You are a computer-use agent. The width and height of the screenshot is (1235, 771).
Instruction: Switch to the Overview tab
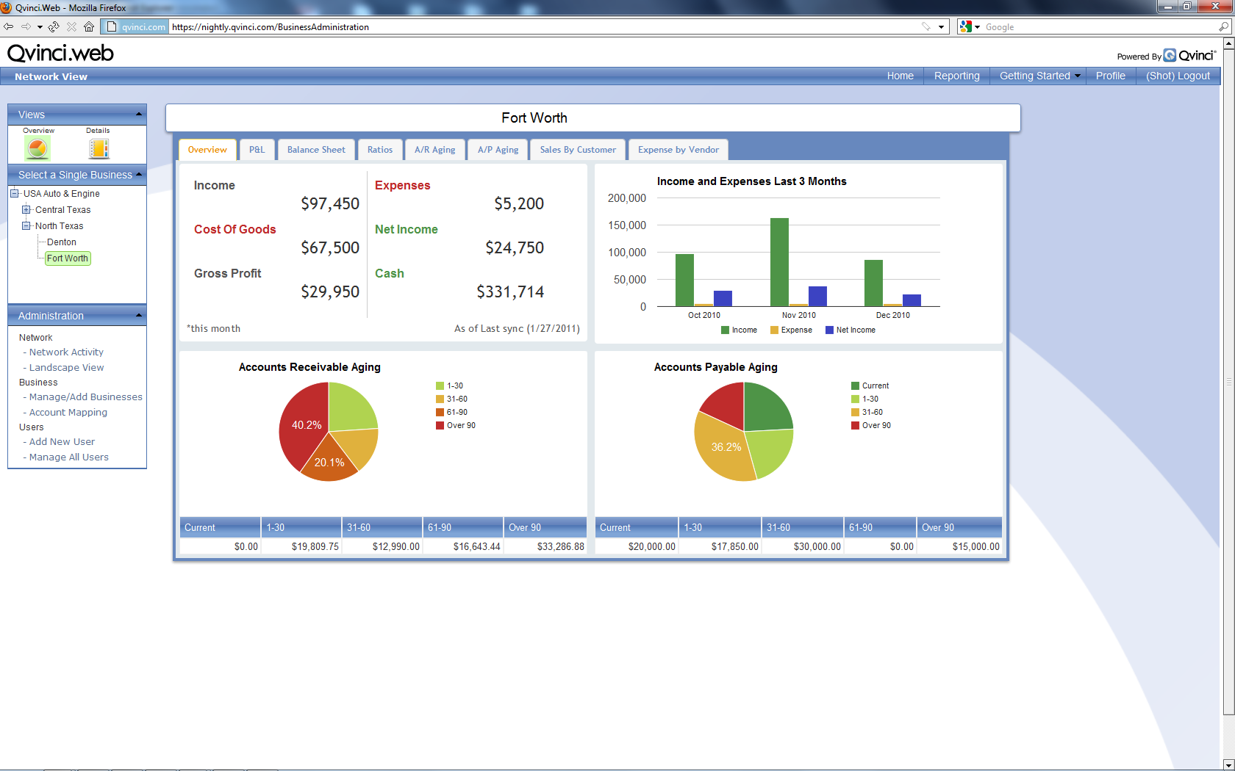(207, 150)
